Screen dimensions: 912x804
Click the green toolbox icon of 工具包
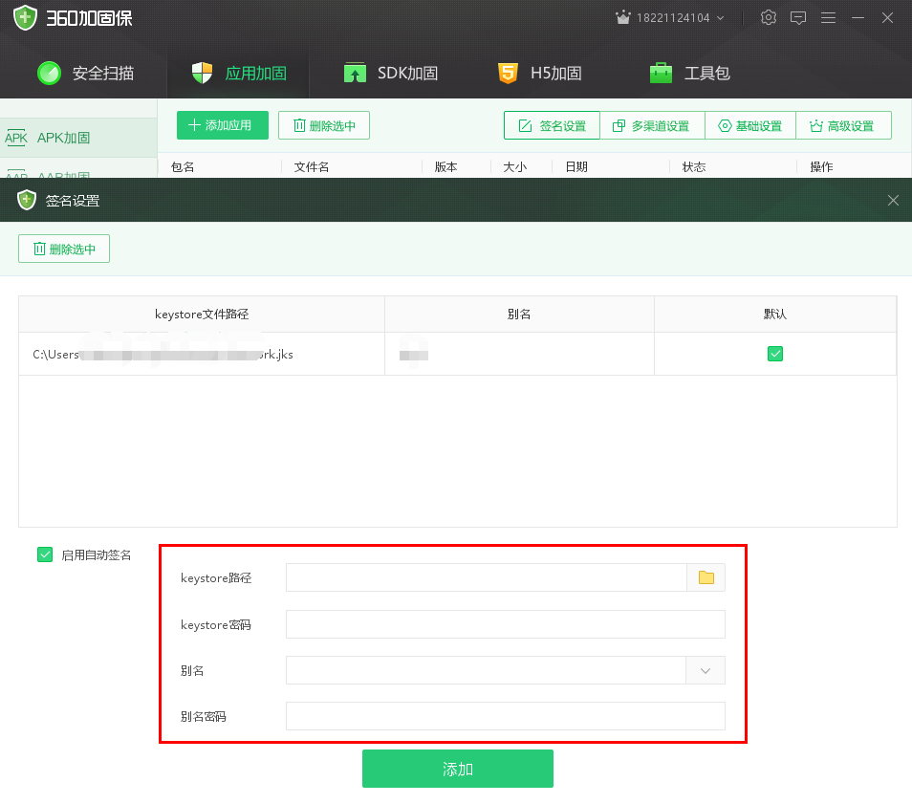pos(661,73)
